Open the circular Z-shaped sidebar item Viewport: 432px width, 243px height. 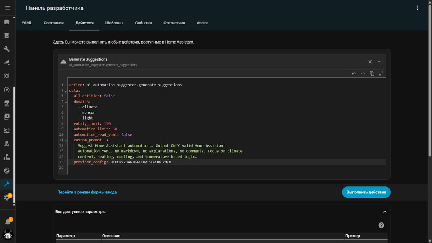click(6, 171)
